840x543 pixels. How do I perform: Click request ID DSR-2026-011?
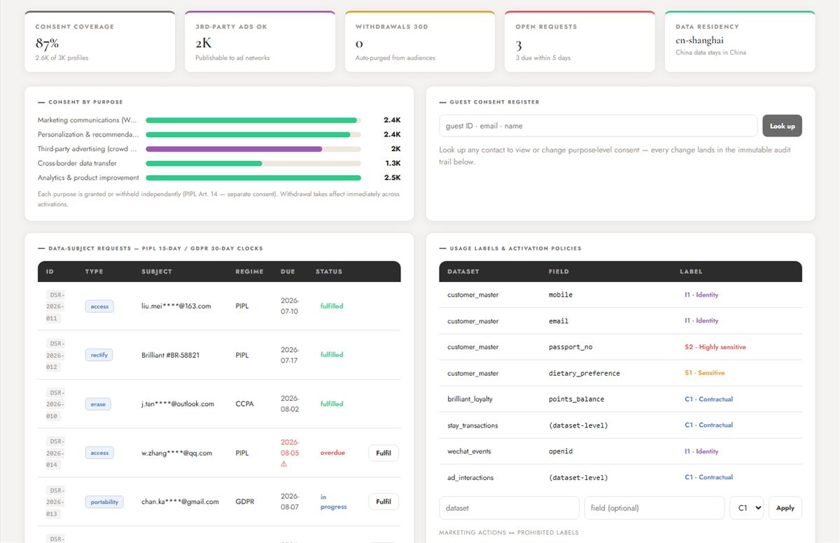point(55,306)
